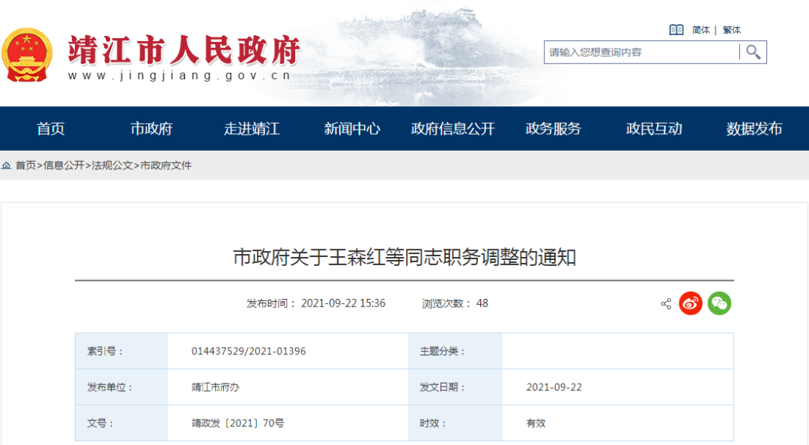This screenshot has height=445, width=809.
Task: Switch to 简体 simplified Chinese
Action: tap(700, 30)
